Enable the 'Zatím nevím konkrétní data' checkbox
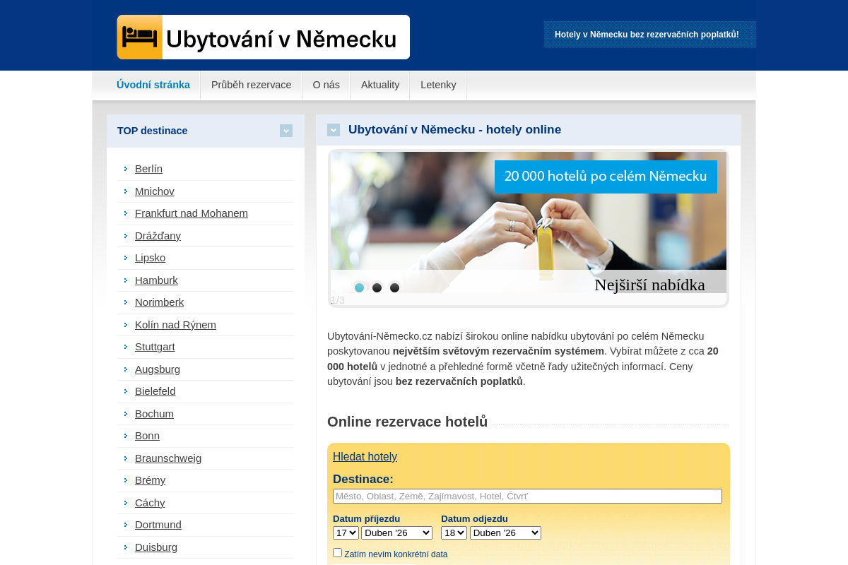This screenshot has height=565, width=848. click(x=336, y=552)
